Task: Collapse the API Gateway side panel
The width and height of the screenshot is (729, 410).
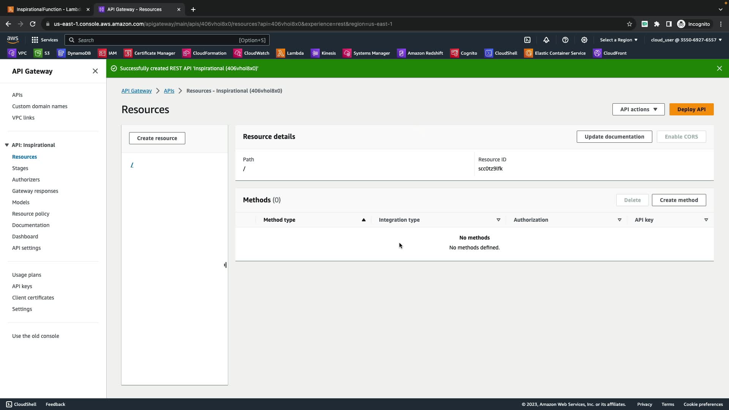Action: coord(95,71)
